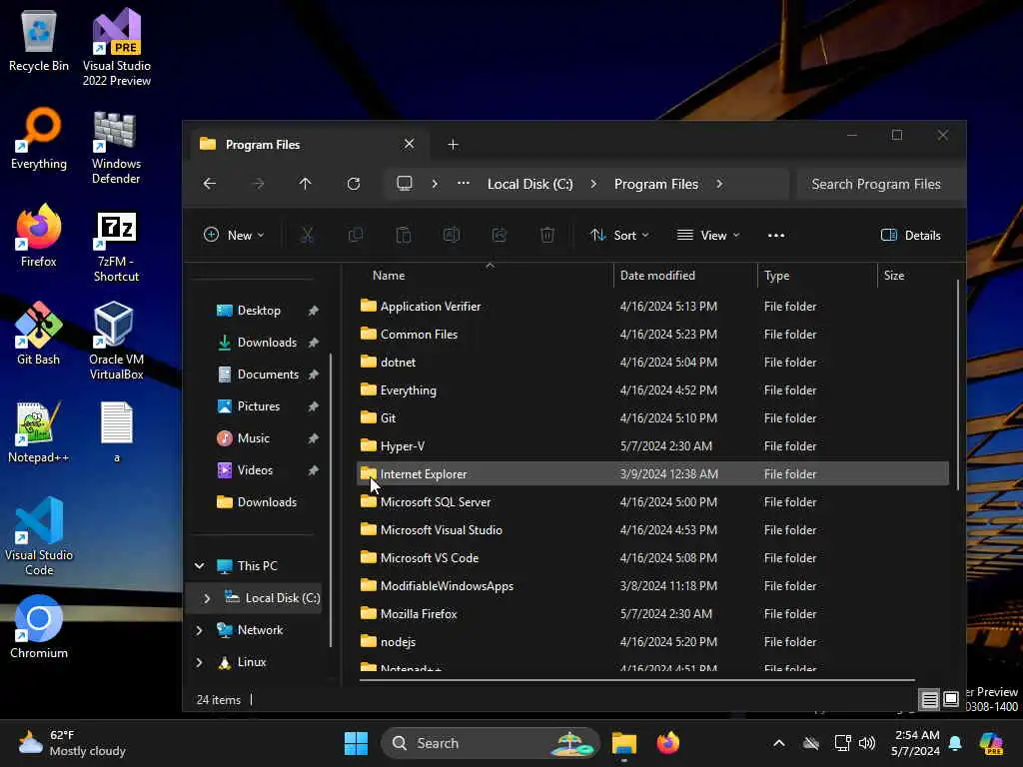
Task: Refresh the Program Files folder view
Action: 354,184
